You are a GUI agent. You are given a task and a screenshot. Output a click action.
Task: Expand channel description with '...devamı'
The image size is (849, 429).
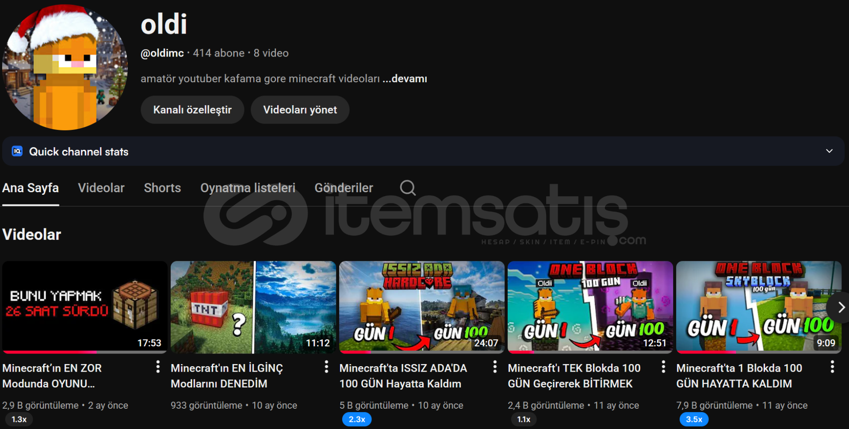point(405,79)
